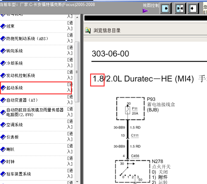Click the 视图控制 label

(151, 5)
